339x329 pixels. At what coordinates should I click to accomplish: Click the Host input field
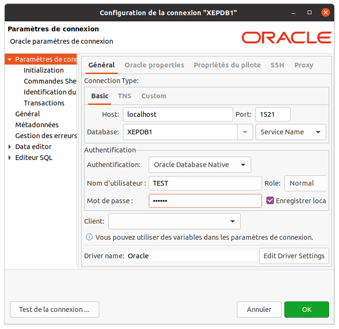[178, 114]
